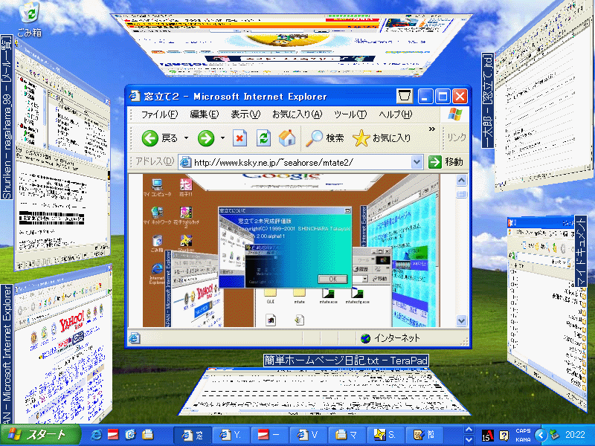Image resolution: width=595 pixels, height=446 pixels.
Task: Switch to the V taskbar button
Action: [308, 435]
